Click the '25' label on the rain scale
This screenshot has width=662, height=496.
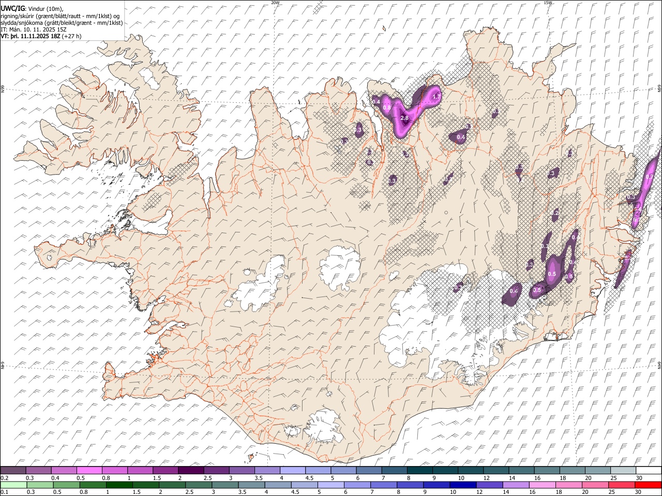pos(612,492)
